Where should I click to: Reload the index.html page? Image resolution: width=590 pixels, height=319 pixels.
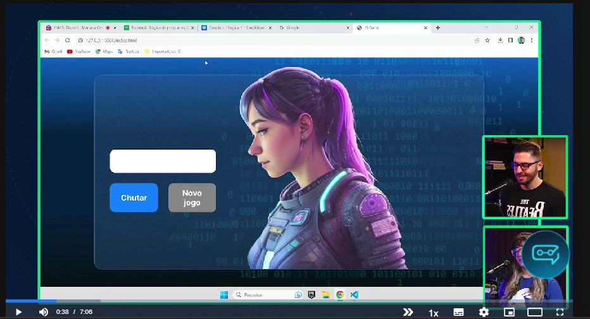[68, 40]
